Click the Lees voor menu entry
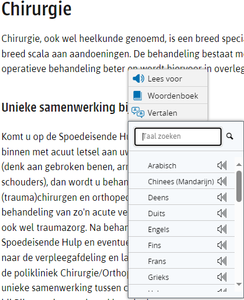244x300 pixels. (168, 79)
